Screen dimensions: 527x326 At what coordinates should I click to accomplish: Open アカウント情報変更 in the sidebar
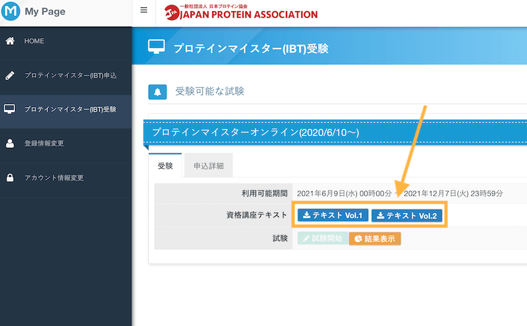click(x=66, y=177)
